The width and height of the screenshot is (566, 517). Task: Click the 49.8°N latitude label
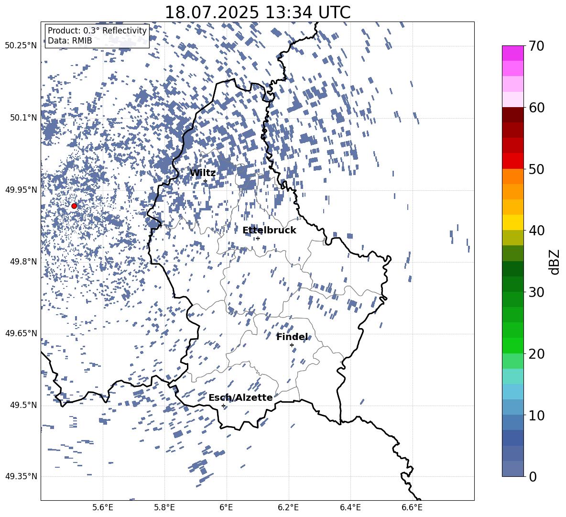[x=23, y=262]
